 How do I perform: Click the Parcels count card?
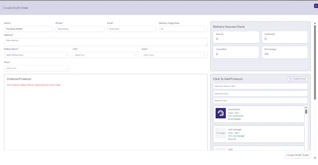click(236, 37)
